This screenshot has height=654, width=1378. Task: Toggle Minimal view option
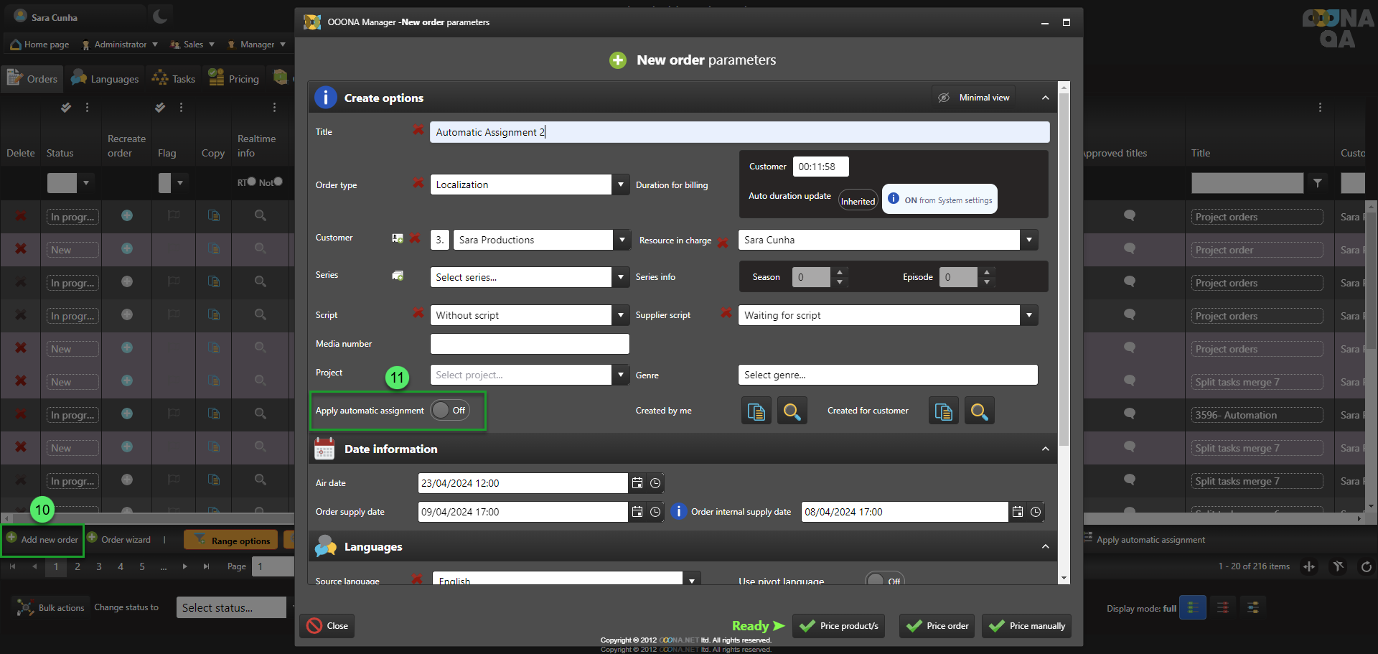coord(975,98)
